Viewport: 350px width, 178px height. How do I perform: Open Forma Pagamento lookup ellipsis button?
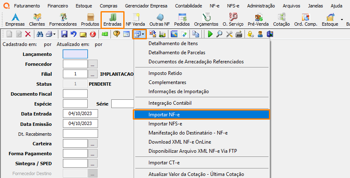tap(93, 154)
